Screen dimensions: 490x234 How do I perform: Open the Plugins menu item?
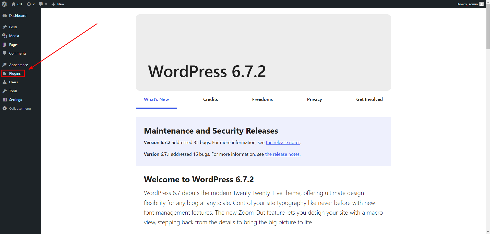pyautogui.click(x=20, y=73)
